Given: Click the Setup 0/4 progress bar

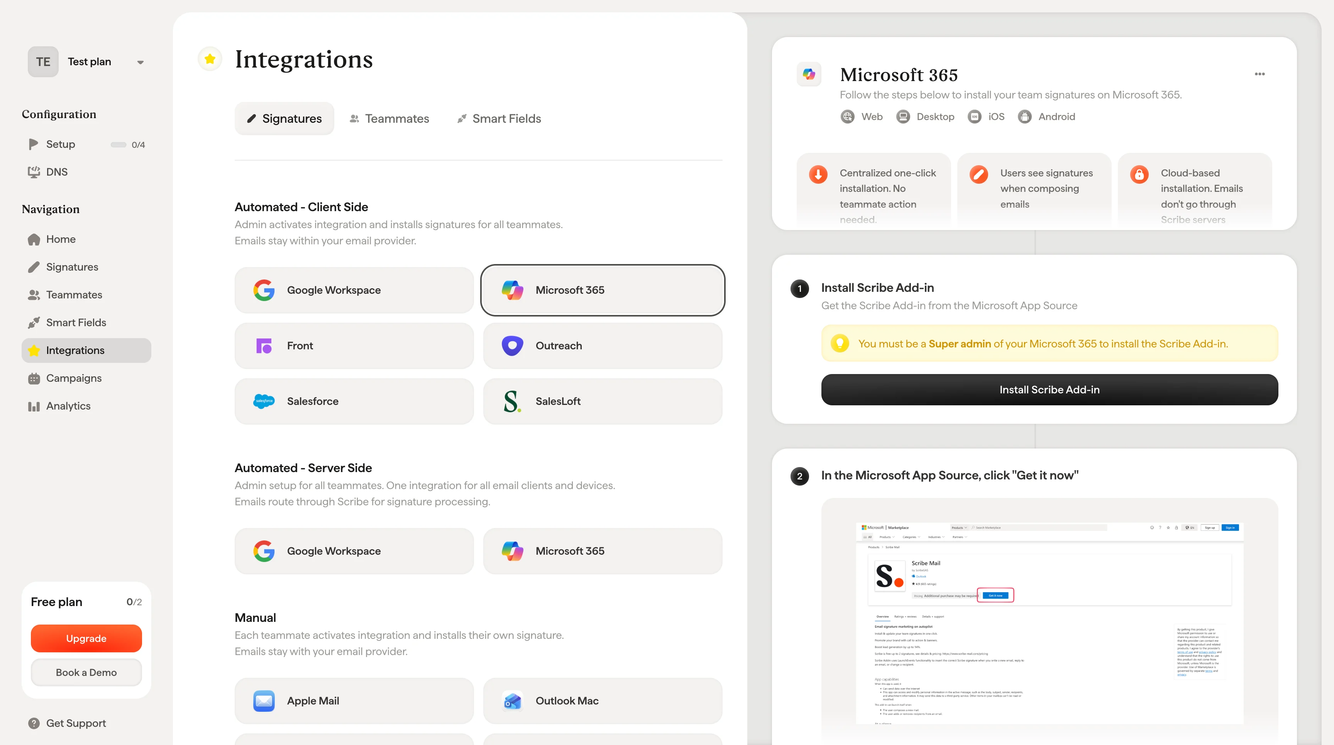Looking at the screenshot, I should (118, 144).
